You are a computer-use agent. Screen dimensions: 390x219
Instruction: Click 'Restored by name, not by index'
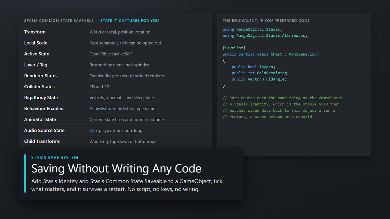[x=119, y=65]
